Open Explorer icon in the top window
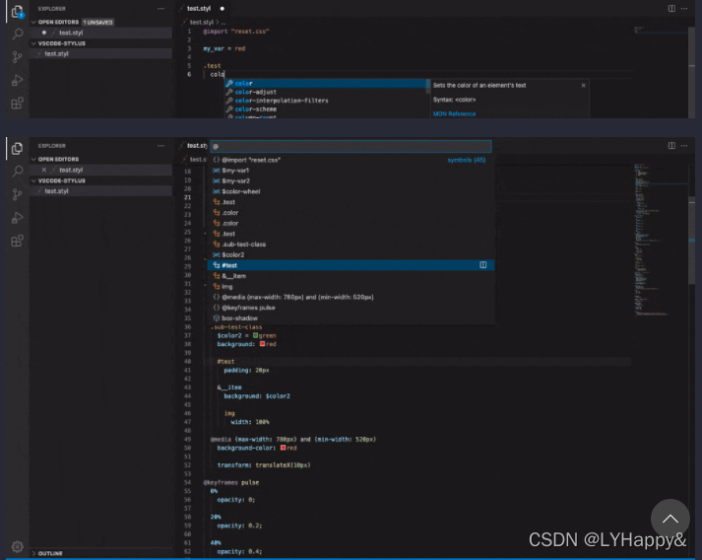 click(17, 12)
